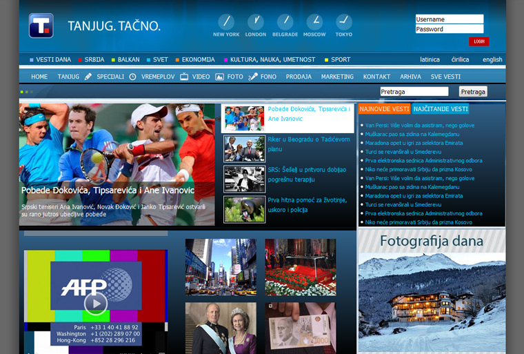The height and width of the screenshot is (354, 524).
Task: Open the Kontakt page
Action: (x=376, y=77)
